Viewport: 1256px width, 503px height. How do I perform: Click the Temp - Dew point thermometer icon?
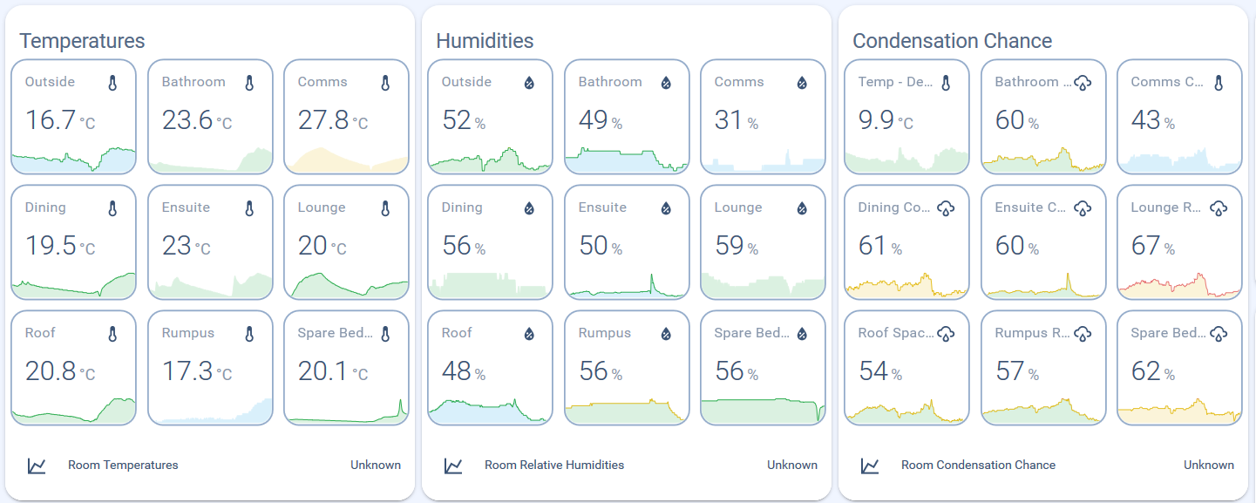click(946, 83)
